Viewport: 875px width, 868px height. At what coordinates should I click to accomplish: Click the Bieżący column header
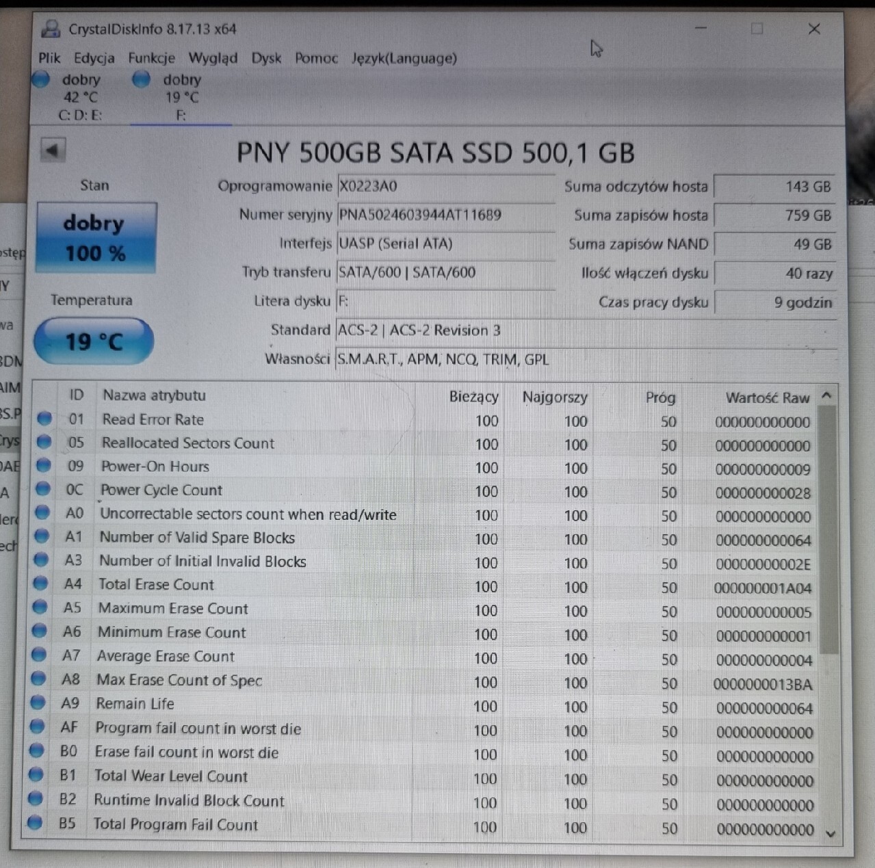[x=473, y=397]
